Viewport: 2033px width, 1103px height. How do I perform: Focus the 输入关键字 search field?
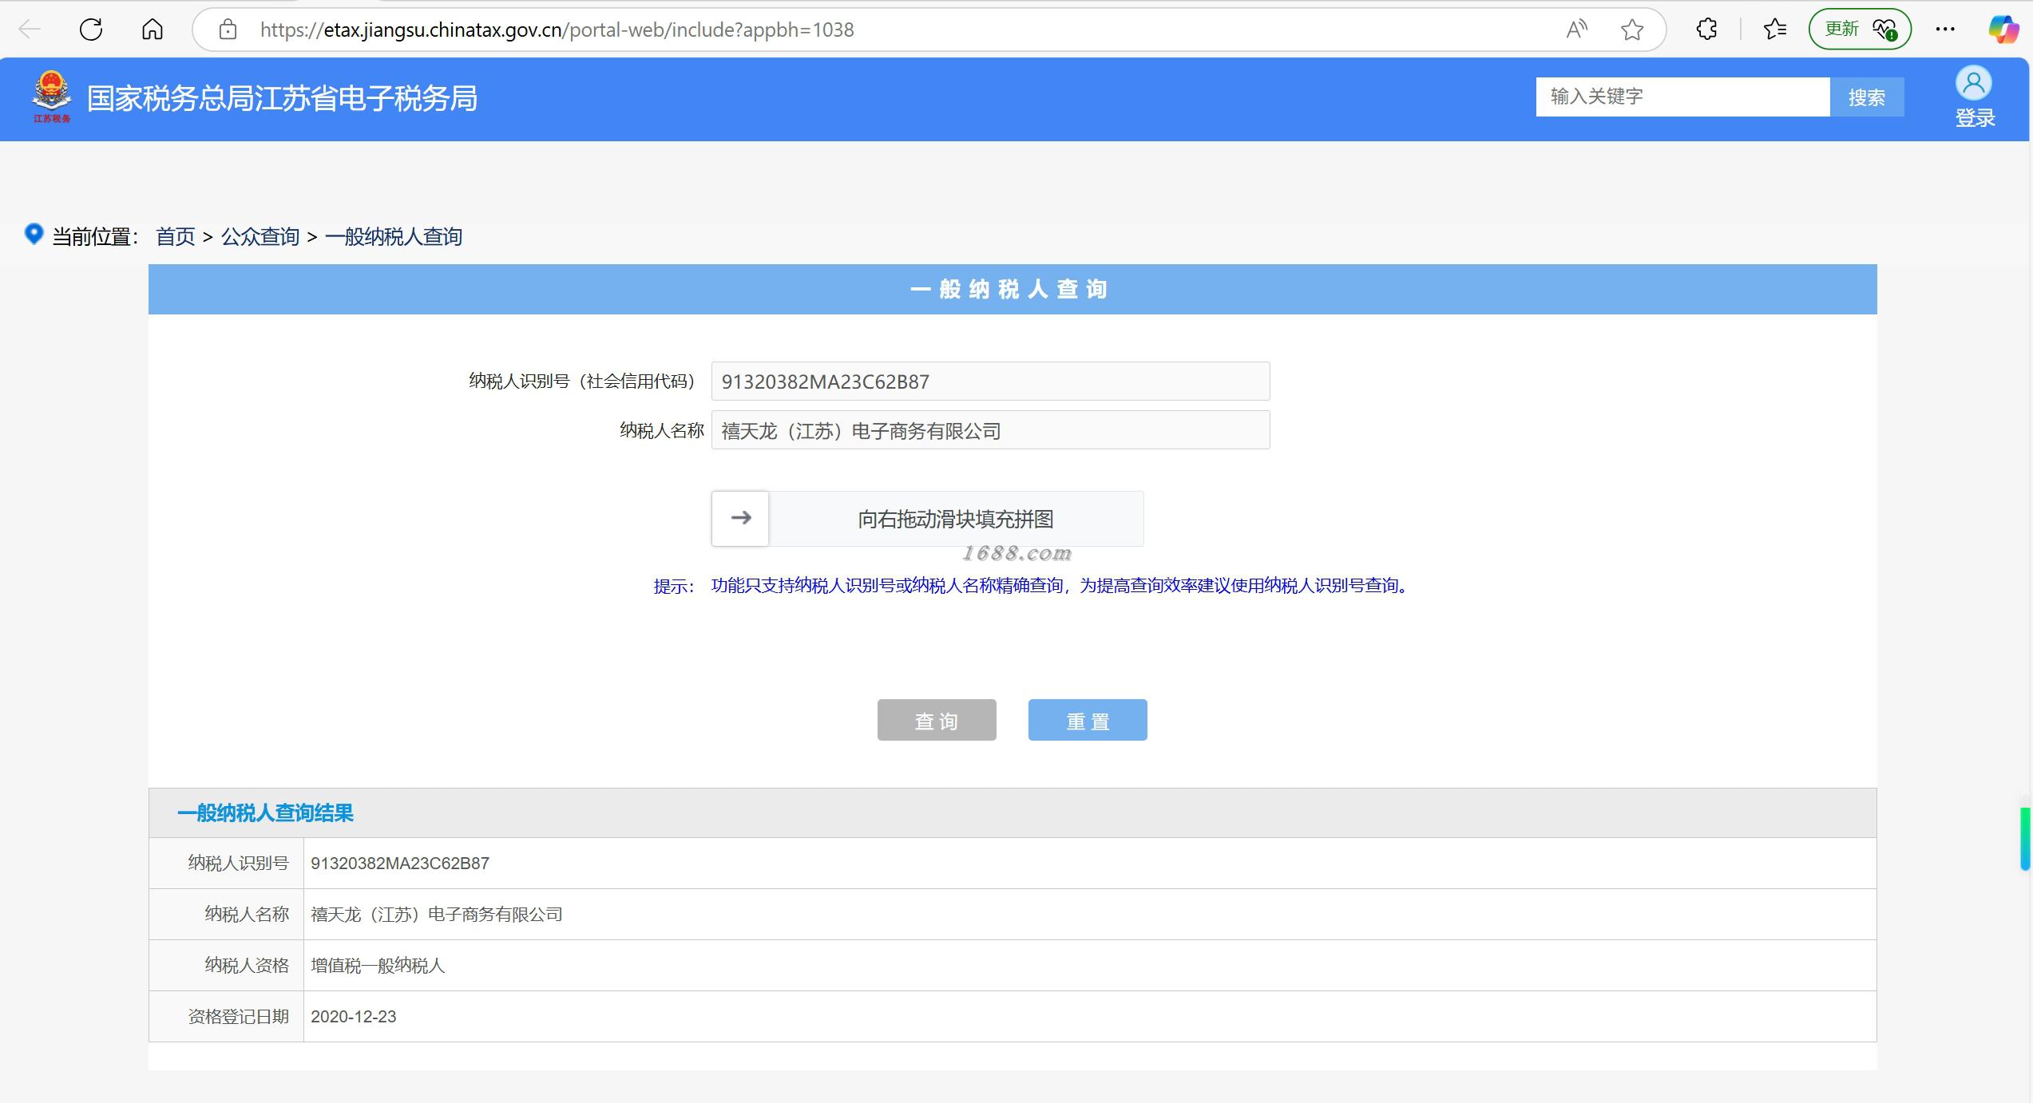(x=1682, y=97)
